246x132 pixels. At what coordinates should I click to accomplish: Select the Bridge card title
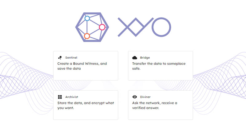145,57
